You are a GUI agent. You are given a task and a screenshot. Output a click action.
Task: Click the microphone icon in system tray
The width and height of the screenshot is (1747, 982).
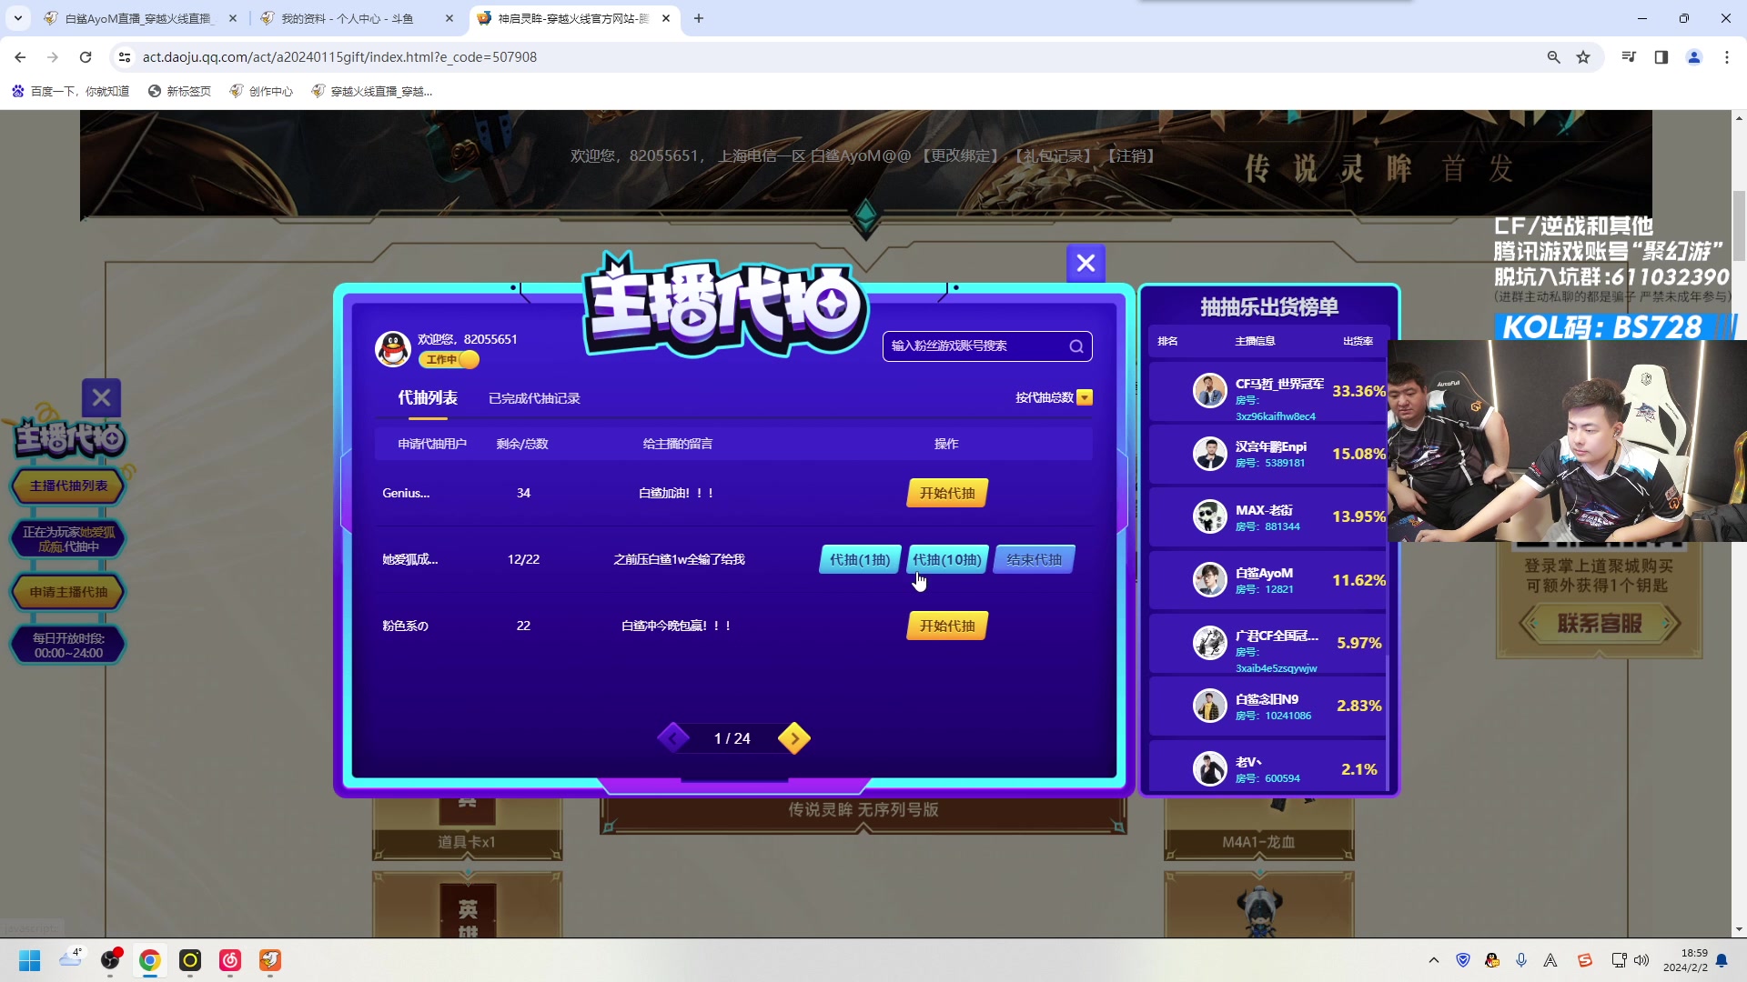click(x=1521, y=960)
